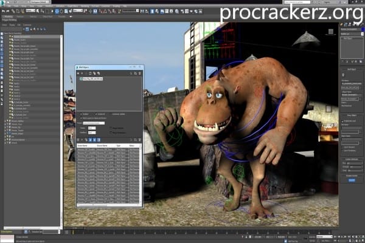
Task: Toggle the Merge Manipulators checkbox
Action: [111, 132]
